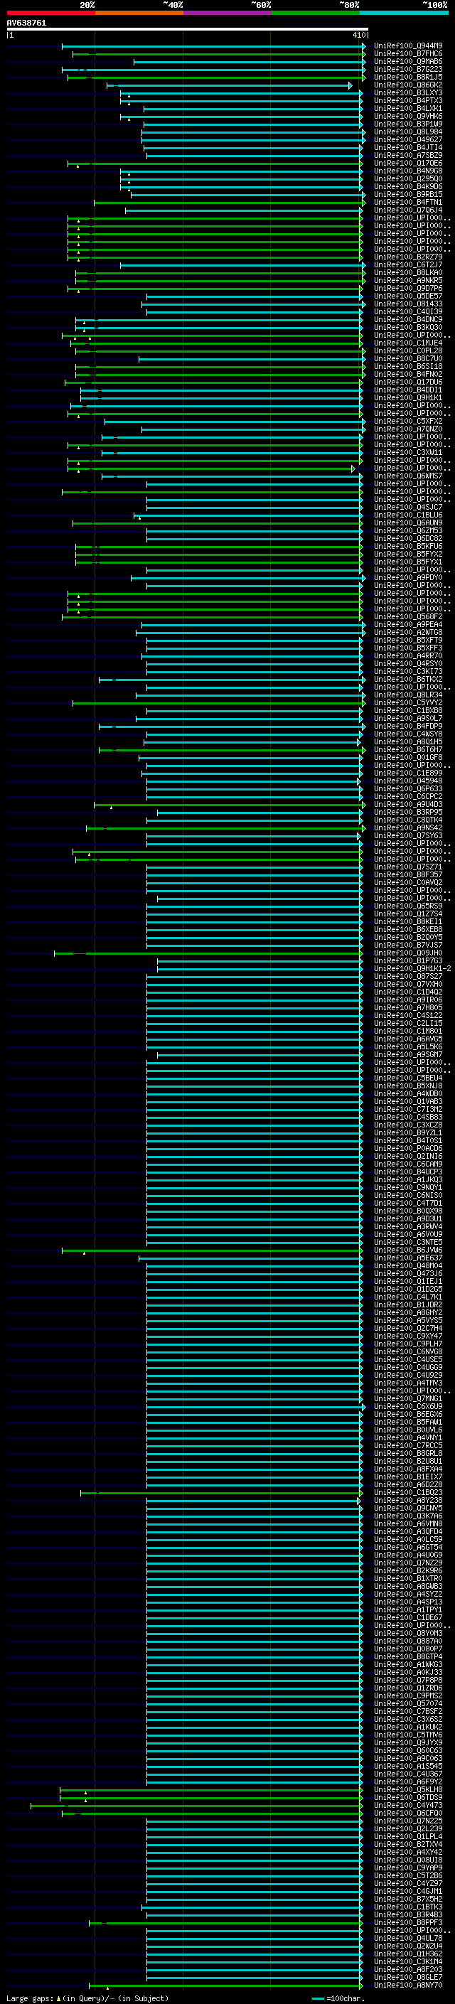Select the UniRef100_B4FTN1 label
Screen dimensions: 455x2004
[x=408, y=203]
